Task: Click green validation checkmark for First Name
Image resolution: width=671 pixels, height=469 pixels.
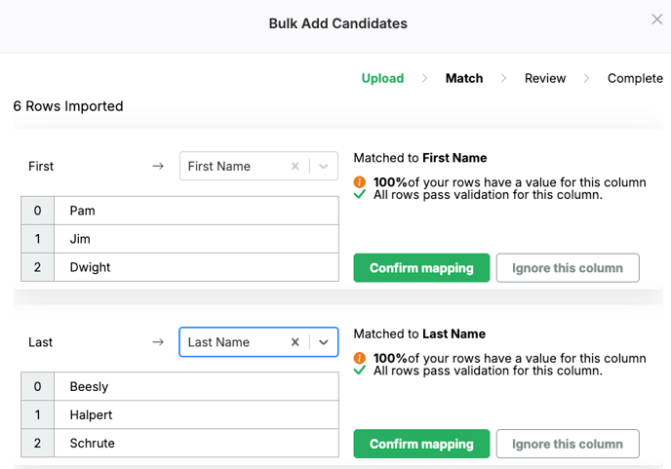Action: [x=360, y=195]
